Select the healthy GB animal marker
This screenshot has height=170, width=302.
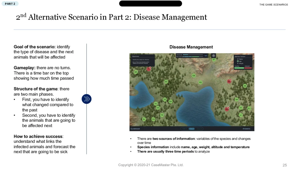[194, 76]
